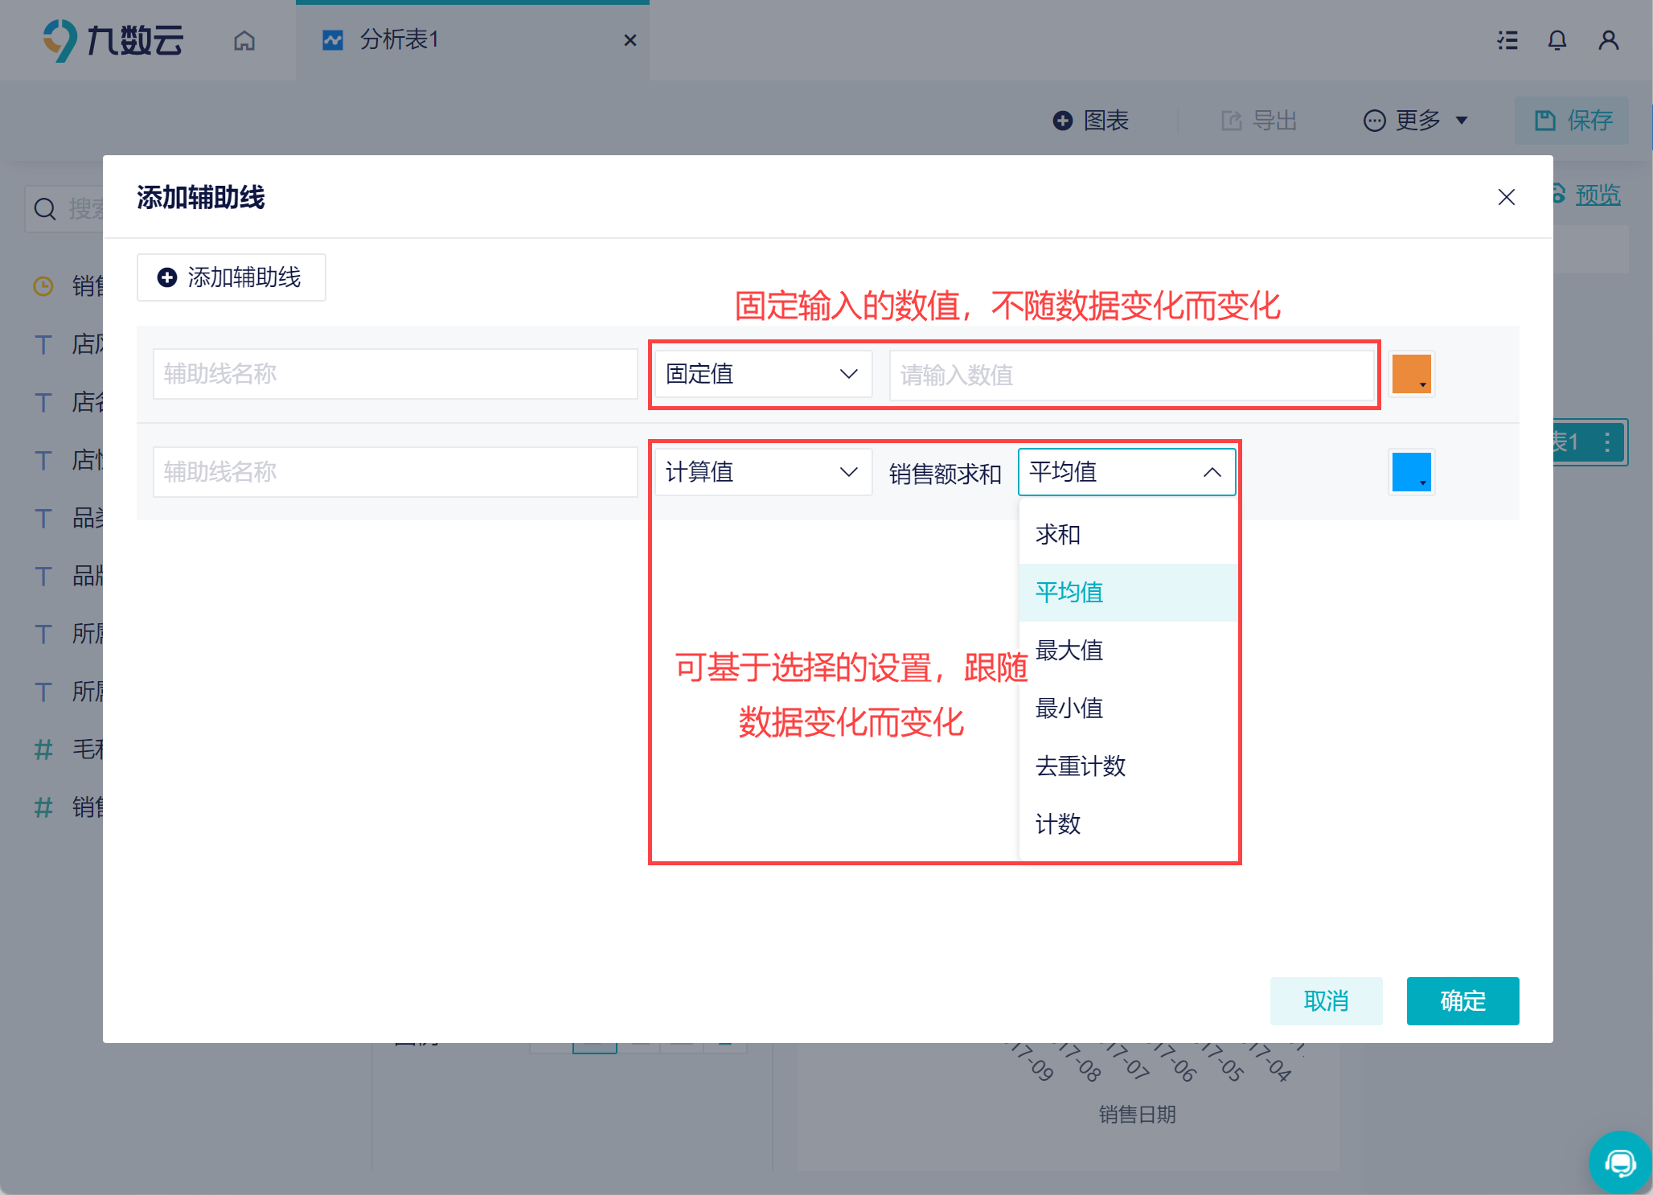This screenshot has width=1653, height=1195.
Task: Click the 确定 confirm button
Action: pyautogui.click(x=1462, y=1001)
